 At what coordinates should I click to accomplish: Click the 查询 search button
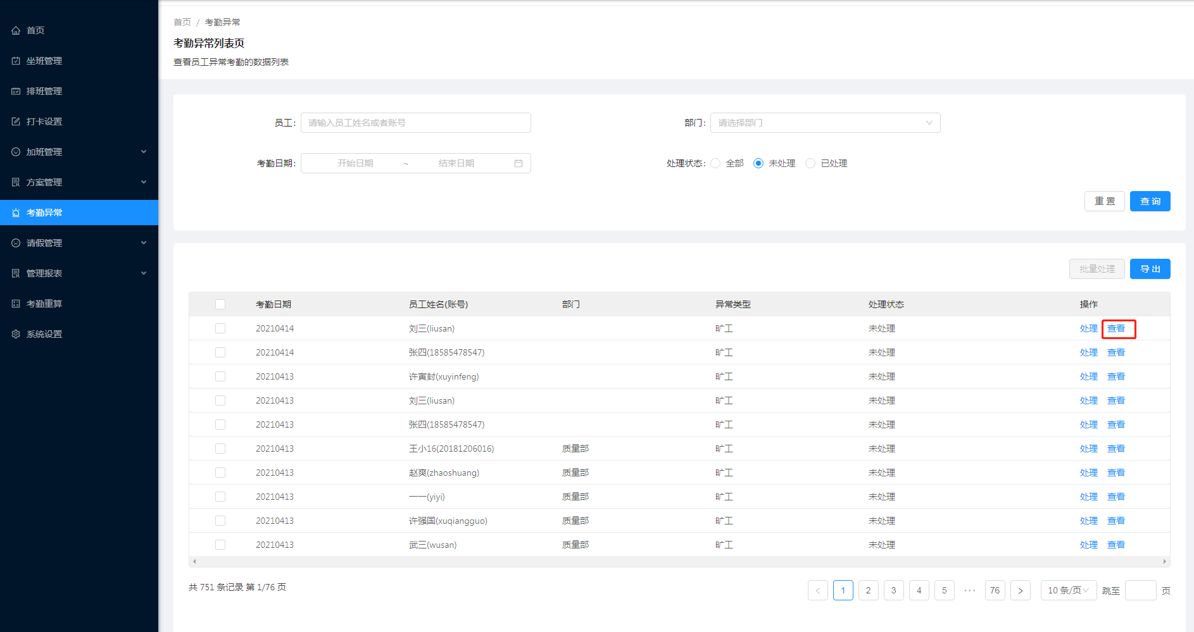point(1150,201)
